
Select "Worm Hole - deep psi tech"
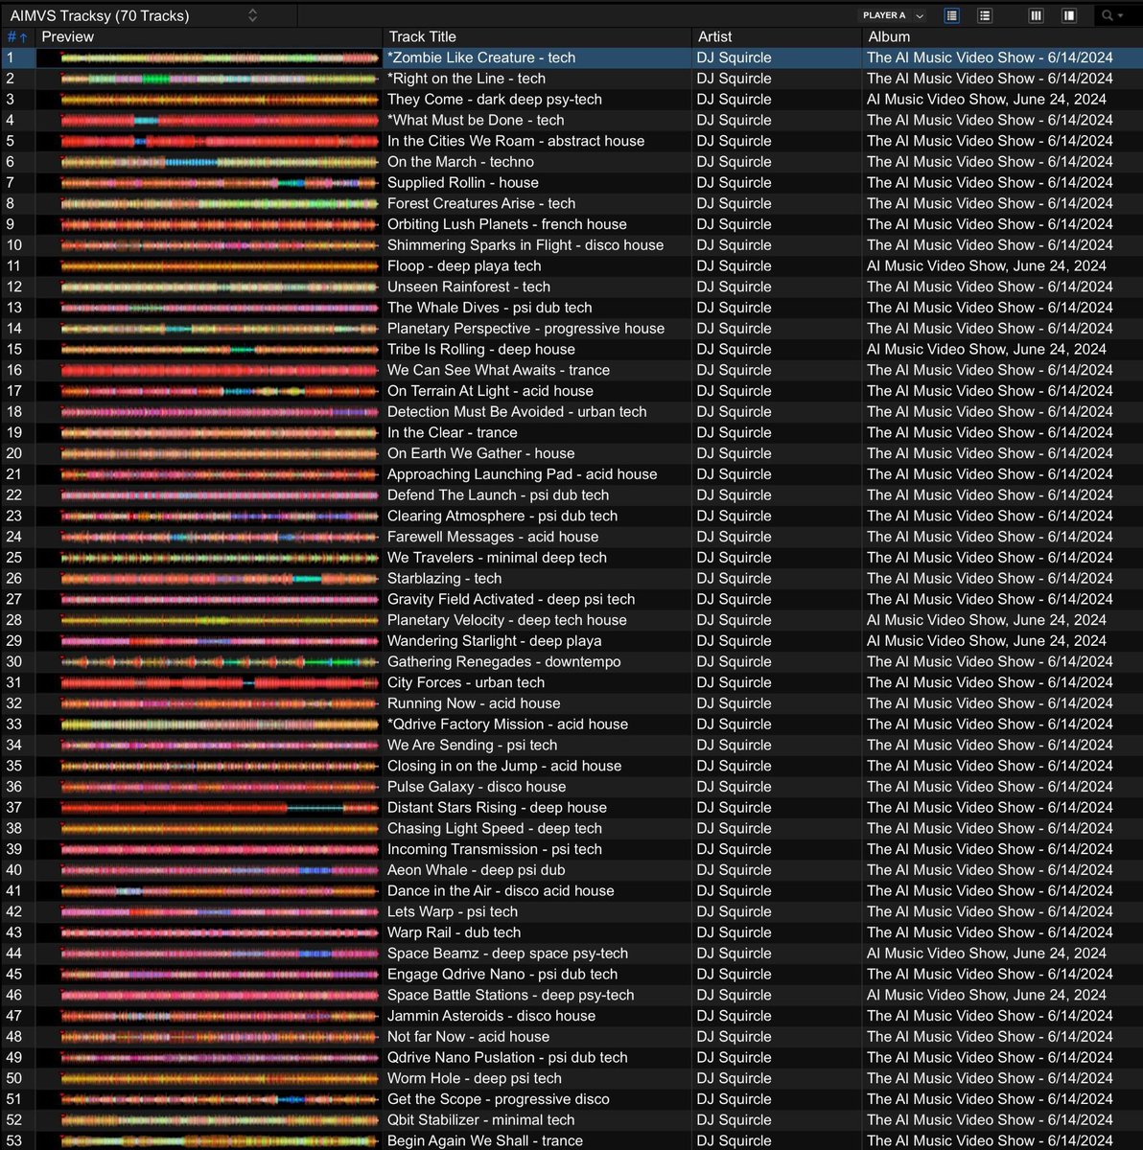coord(475,1079)
